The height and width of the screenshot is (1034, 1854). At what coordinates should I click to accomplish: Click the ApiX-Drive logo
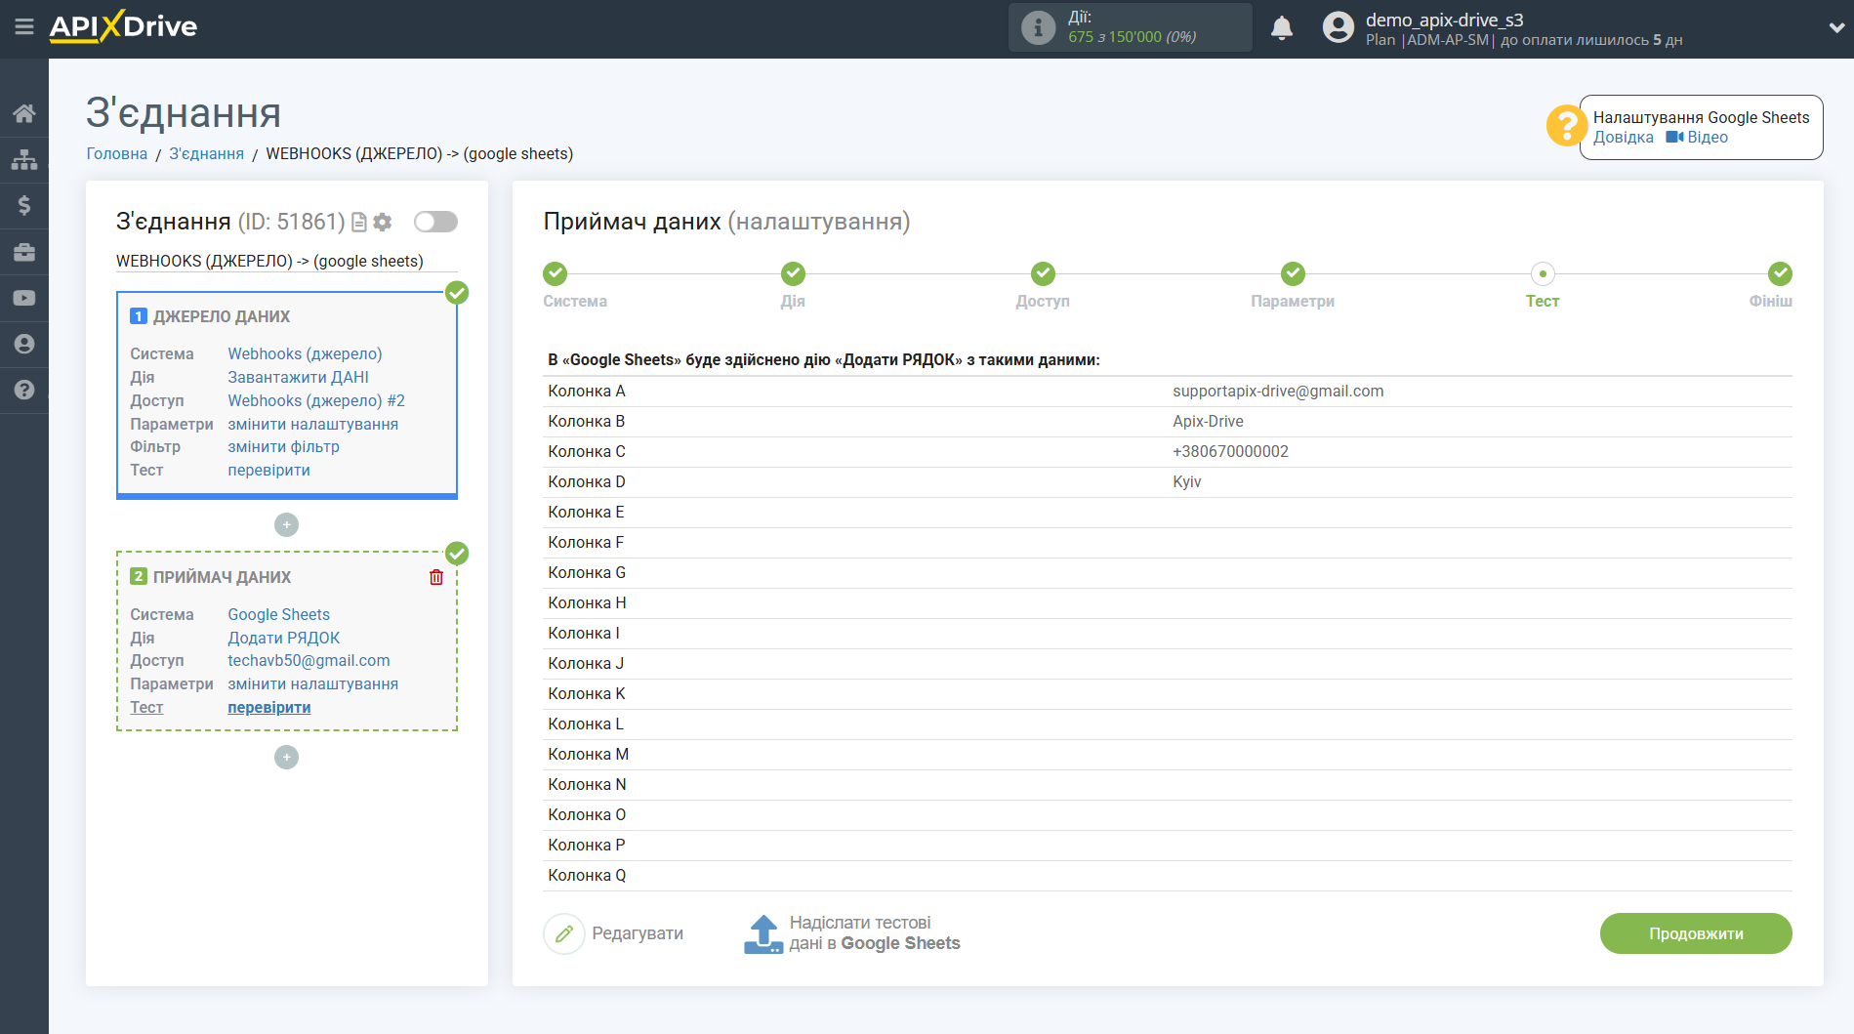point(123,26)
